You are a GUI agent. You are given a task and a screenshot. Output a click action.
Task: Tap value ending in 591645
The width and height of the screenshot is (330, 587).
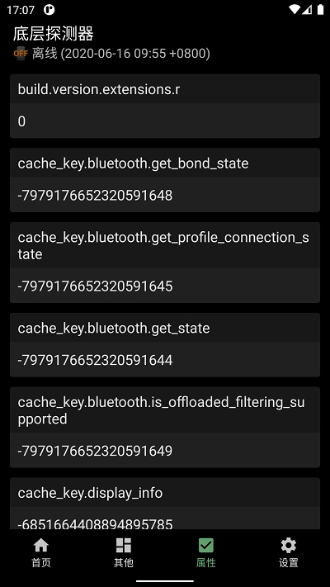pyautogui.click(x=95, y=286)
